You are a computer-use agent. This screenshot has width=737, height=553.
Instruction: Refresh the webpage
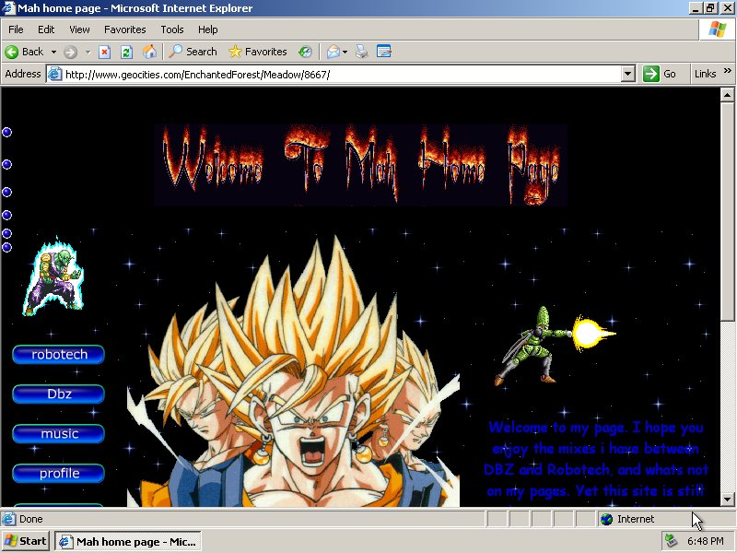point(126,52)
